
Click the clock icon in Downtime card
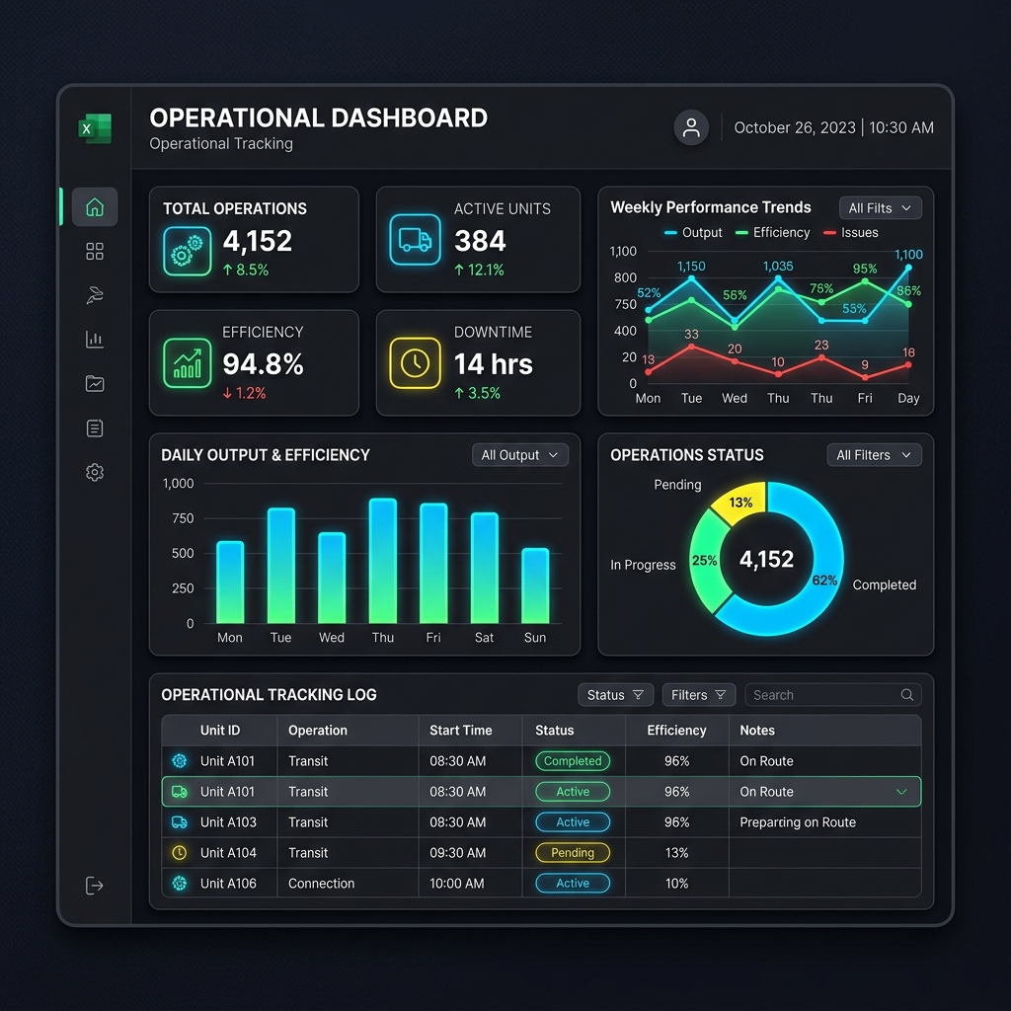click(416, 363)
